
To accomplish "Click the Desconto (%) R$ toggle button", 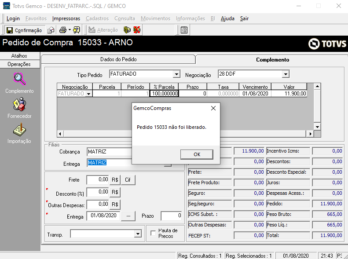I will point(115,192).
